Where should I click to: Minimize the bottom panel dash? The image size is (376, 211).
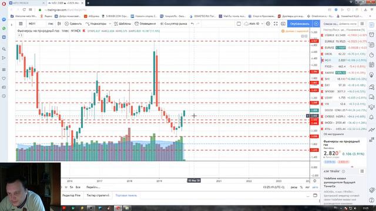tap(308, 196)
